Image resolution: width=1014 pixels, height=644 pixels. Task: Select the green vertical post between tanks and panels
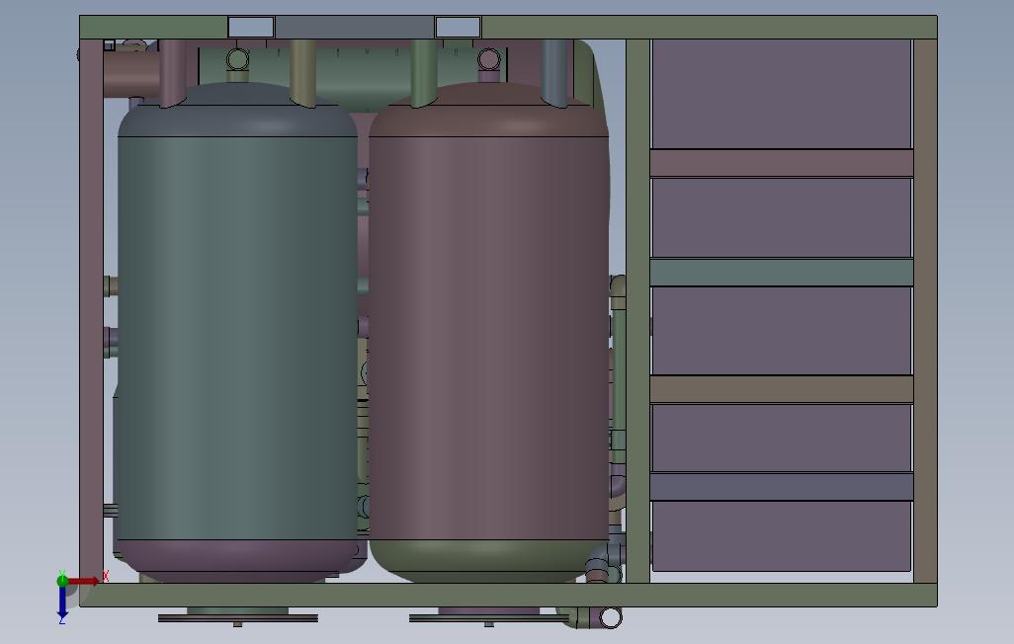point(637,311)
